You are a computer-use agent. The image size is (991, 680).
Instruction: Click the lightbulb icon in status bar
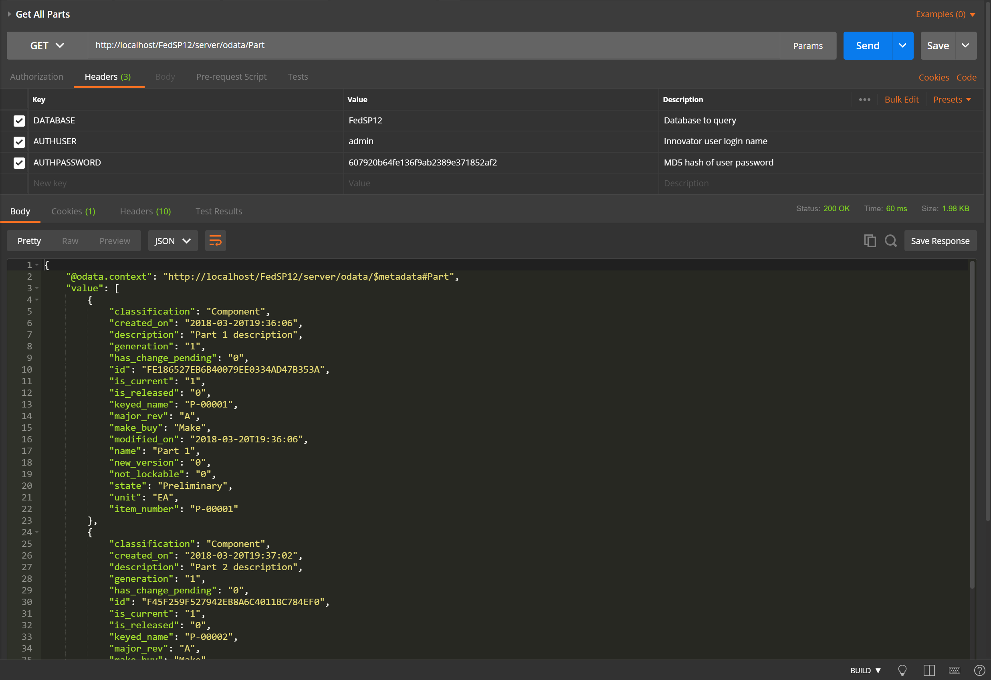(902, 670)
